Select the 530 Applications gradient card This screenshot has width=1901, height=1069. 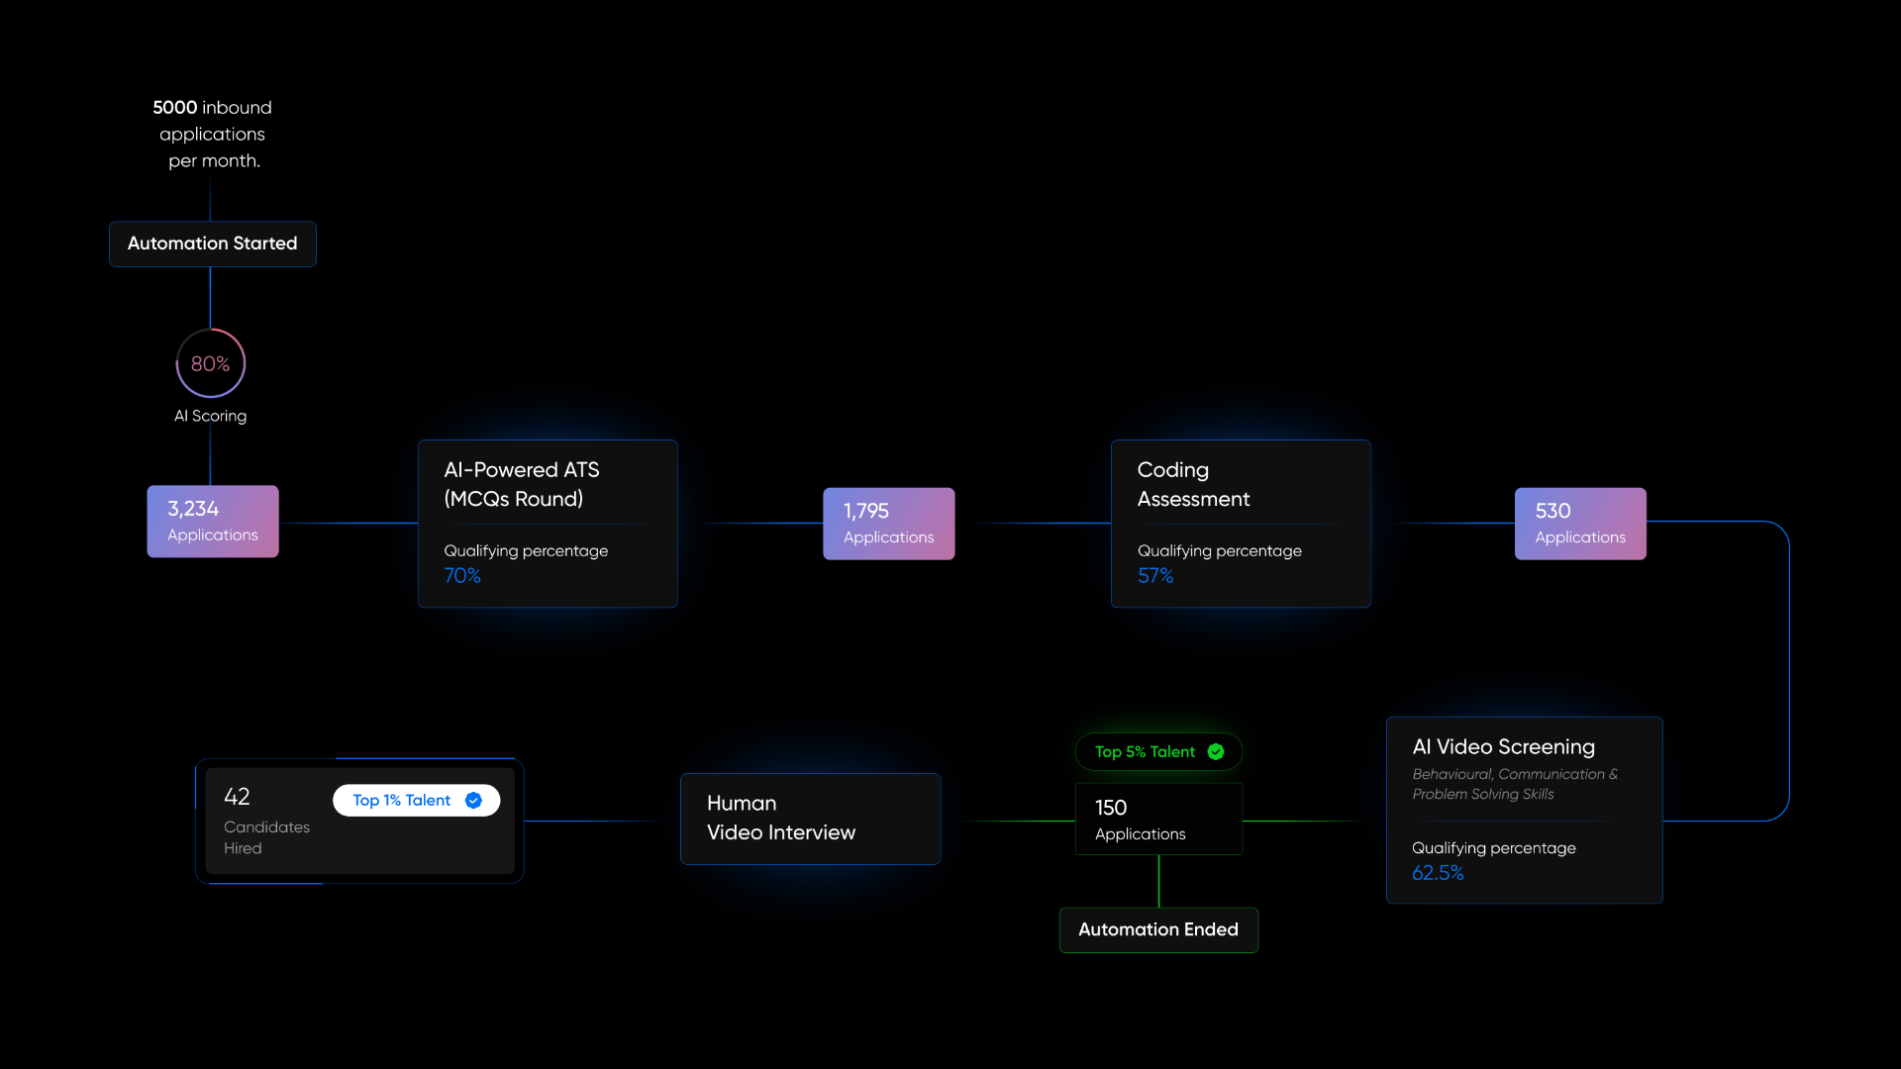point(1580,524)
